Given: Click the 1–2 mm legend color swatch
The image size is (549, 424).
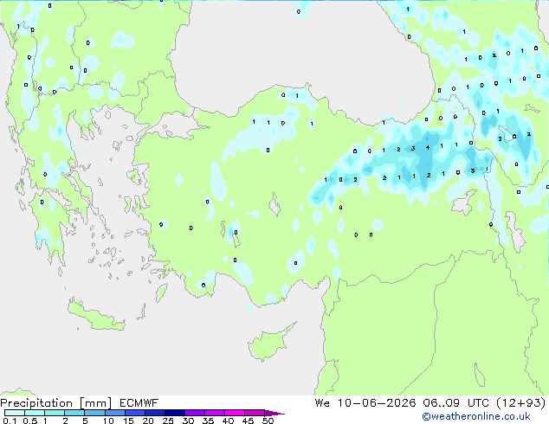Looking at the screenshot, I should (x=55, y=413).
